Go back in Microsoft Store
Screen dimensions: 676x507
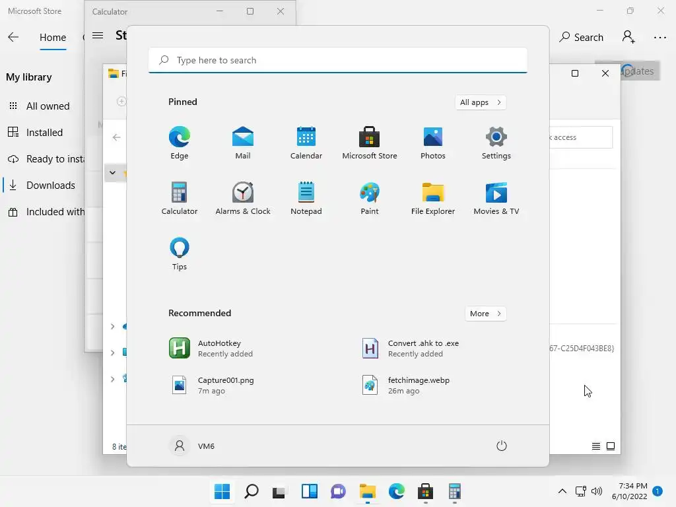tap(13, 38)
